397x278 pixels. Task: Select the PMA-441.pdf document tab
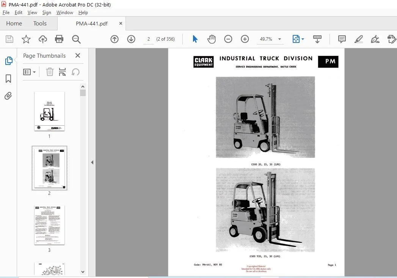point(92,24)
